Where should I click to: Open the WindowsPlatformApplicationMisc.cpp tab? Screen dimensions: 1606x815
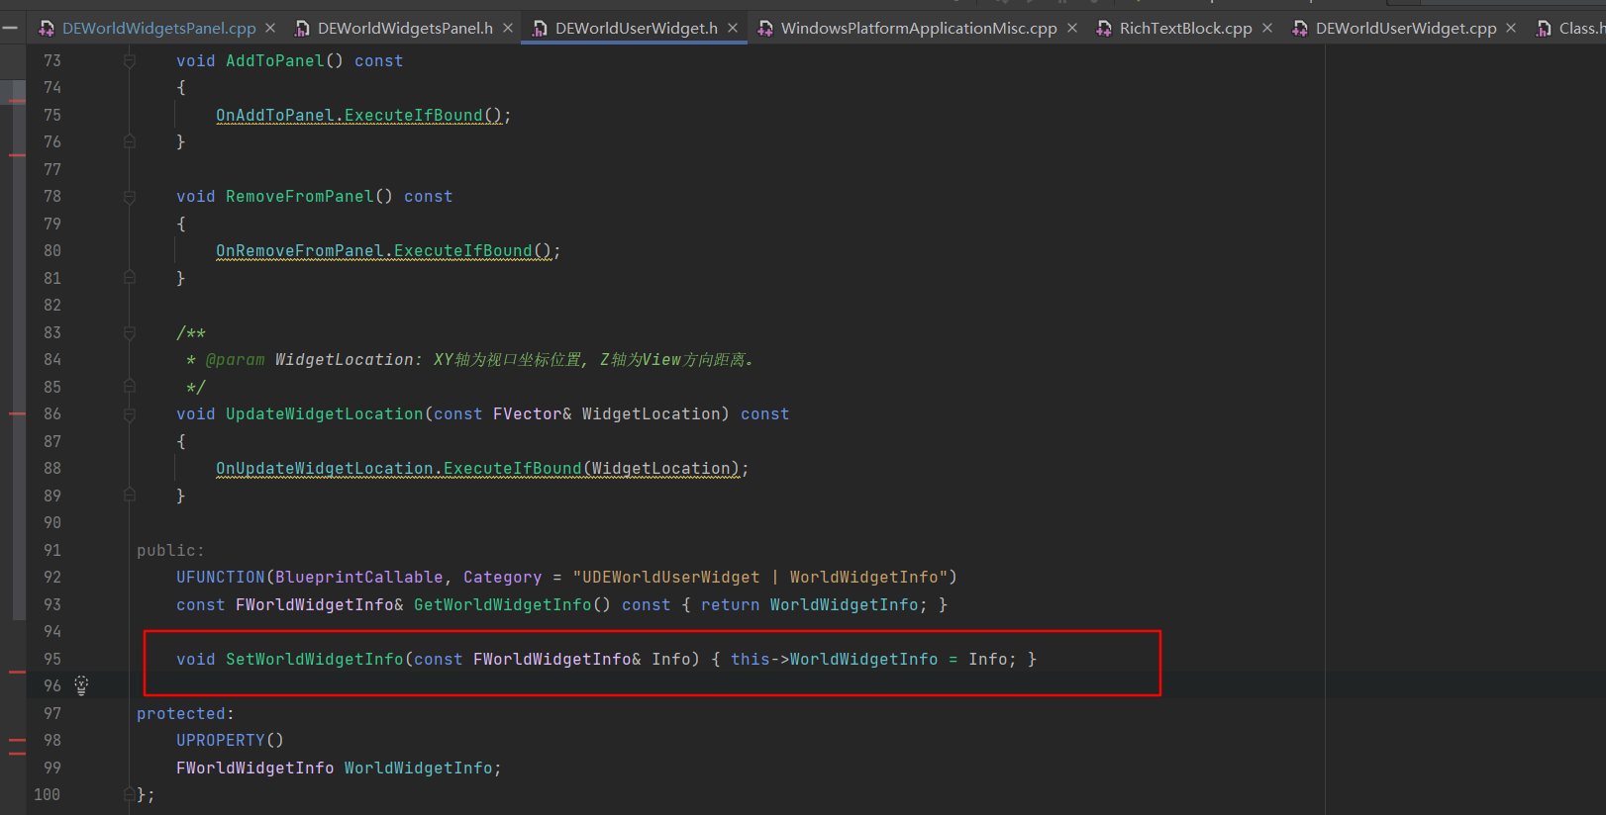point(919,29)
